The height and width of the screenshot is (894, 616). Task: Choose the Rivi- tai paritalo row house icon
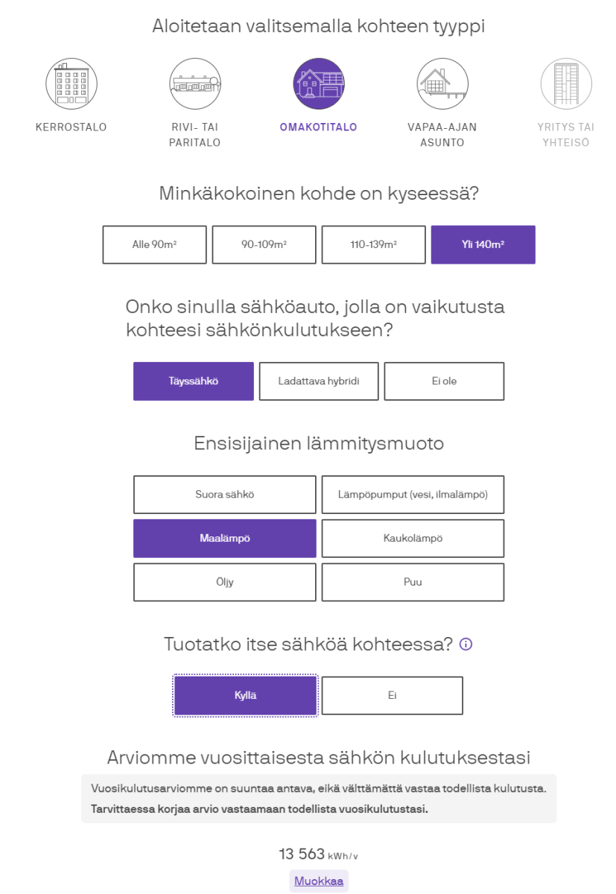[x=194, y=83]
